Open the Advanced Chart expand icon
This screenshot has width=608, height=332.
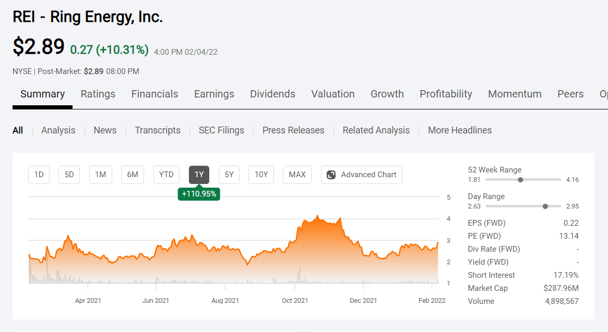331,175
